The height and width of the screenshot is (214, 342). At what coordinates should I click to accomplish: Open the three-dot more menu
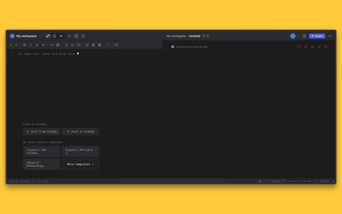(330, 36)
